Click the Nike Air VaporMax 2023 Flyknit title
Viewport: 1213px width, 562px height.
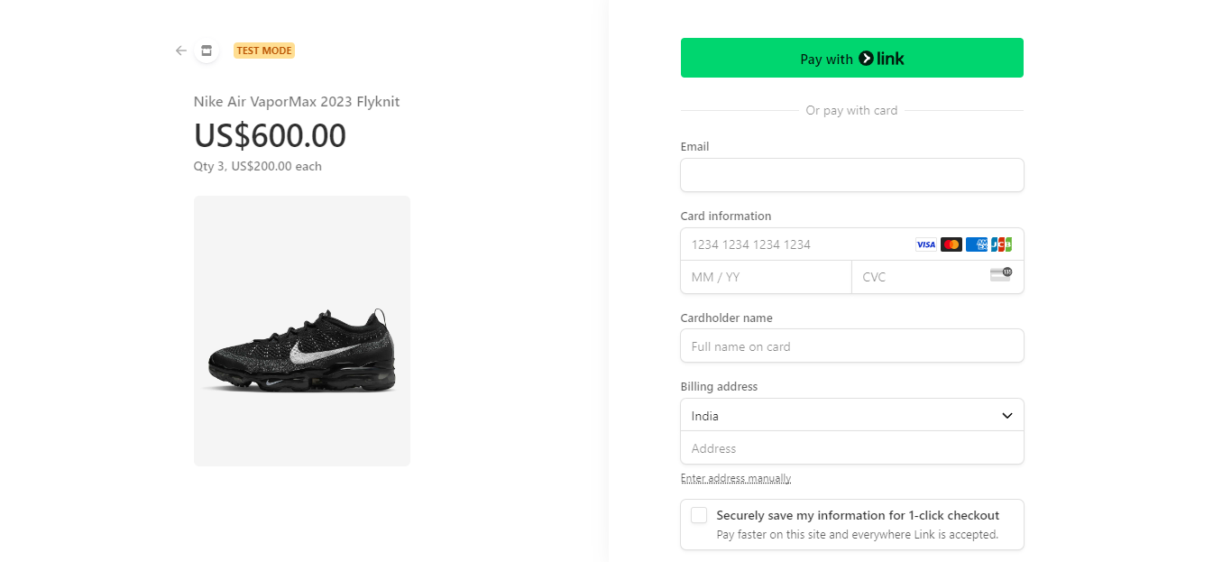point(297,102)
